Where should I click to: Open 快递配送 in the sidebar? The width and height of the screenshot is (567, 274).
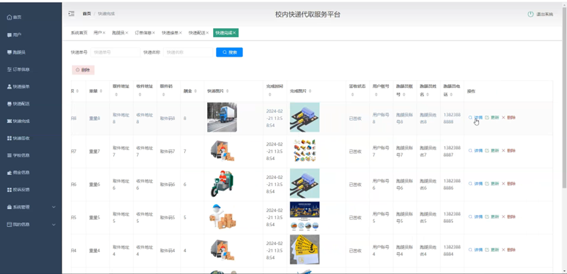click(18, 104)
